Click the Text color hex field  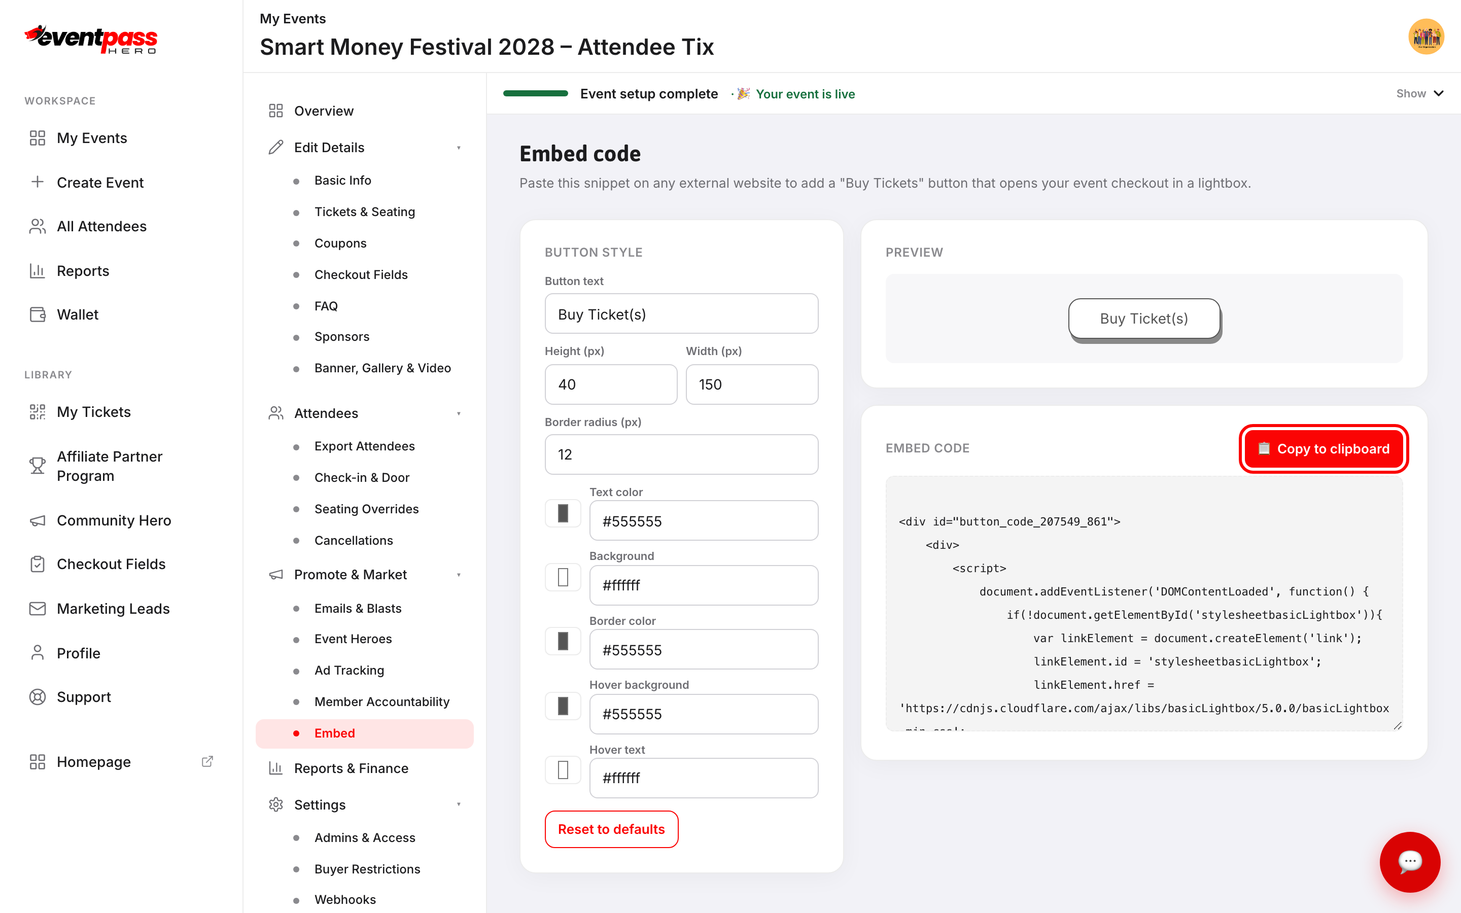pos(703,520)
